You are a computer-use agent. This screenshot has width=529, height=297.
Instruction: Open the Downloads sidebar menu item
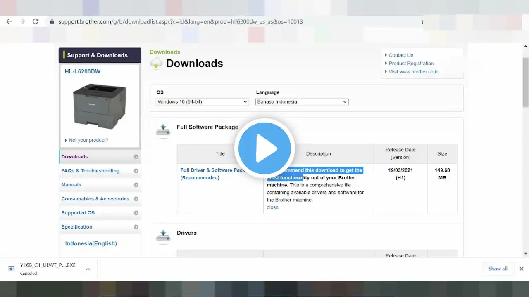coord(100,157)
